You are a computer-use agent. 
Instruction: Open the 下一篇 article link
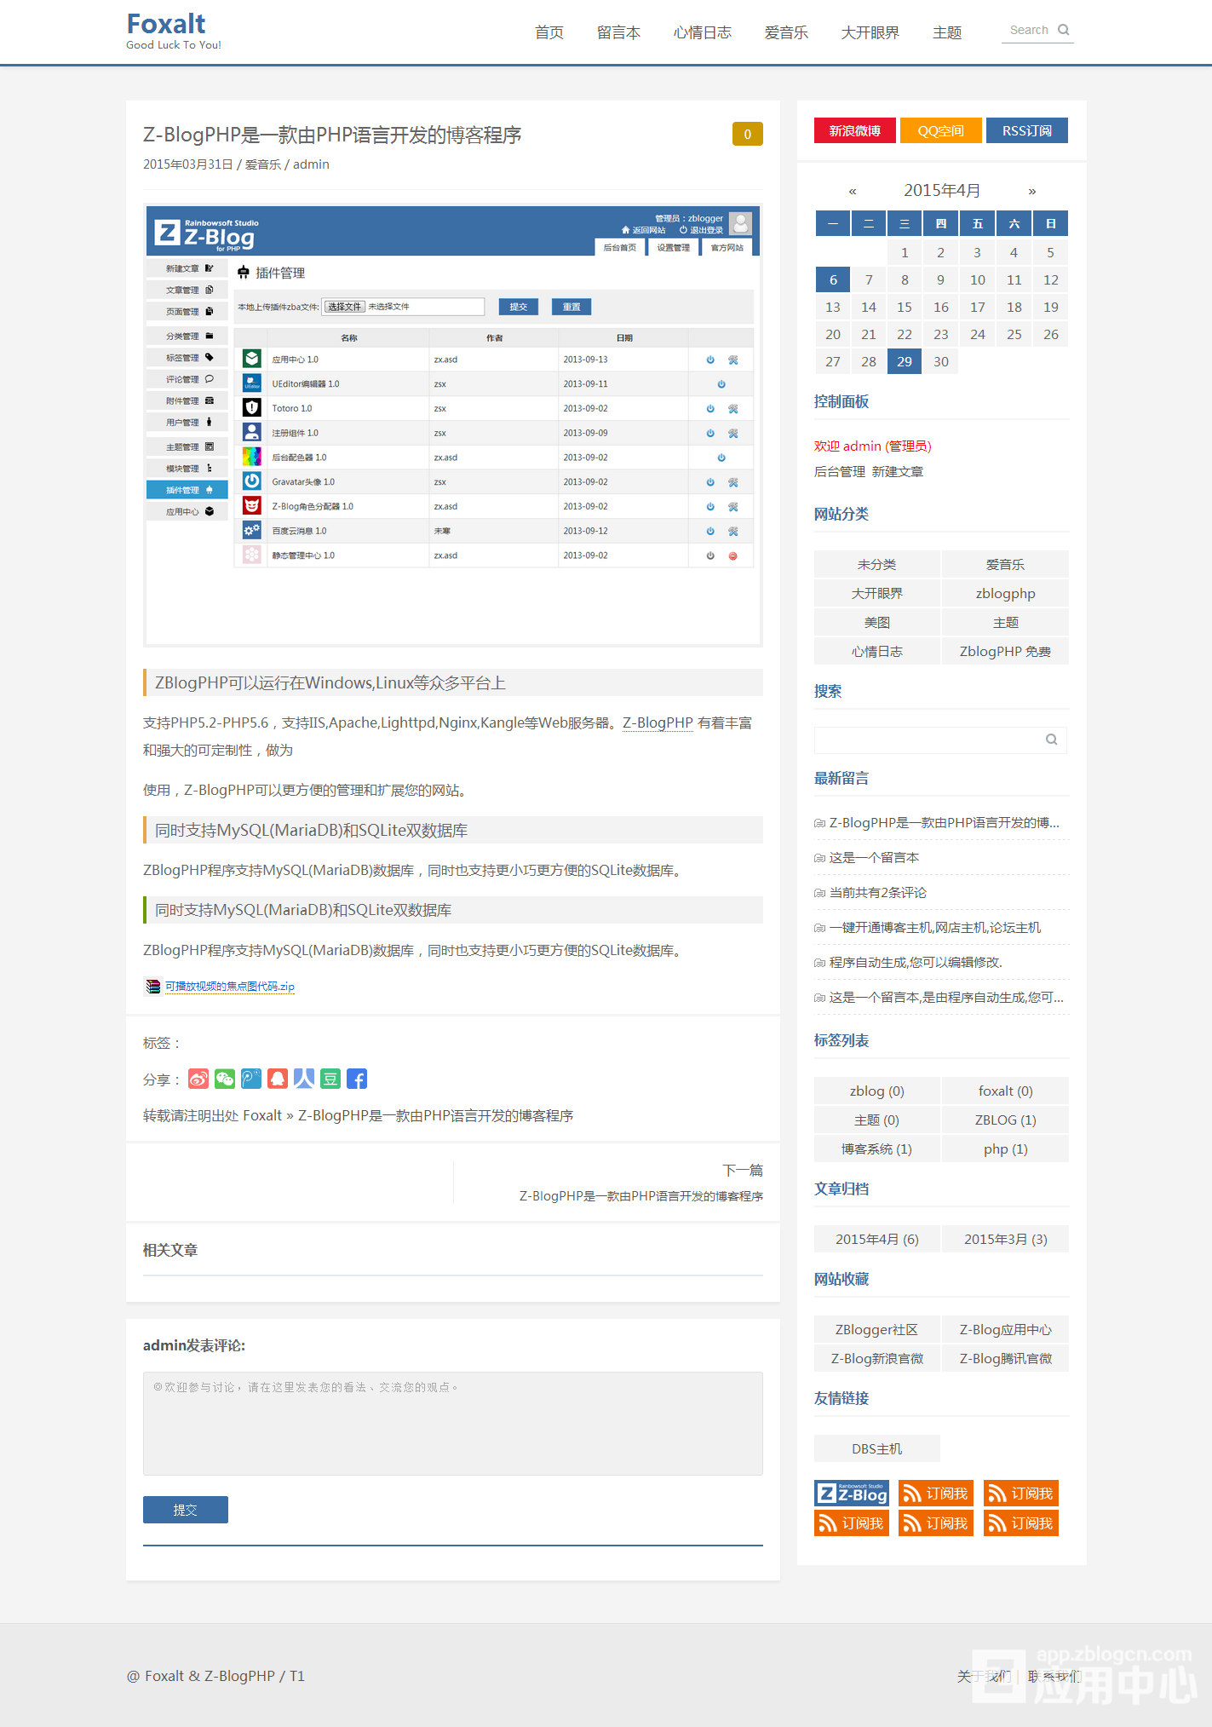click(640, 1195)
